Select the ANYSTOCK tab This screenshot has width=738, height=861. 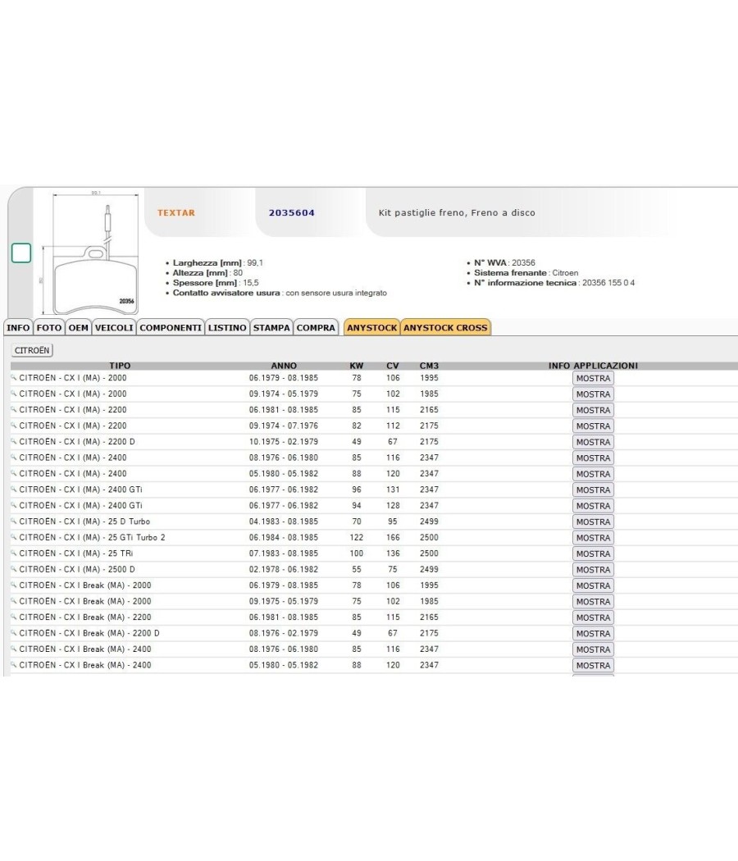tap(371, 327)
